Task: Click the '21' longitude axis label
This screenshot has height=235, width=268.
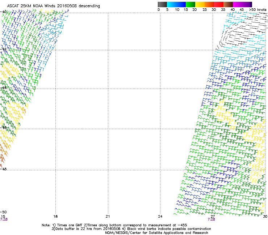Action: [108, 217]
